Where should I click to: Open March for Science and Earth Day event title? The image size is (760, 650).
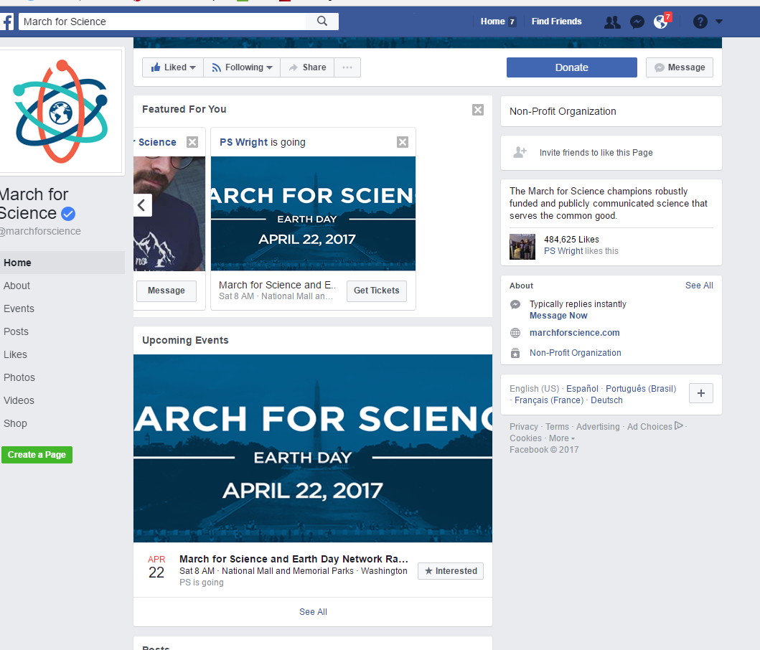[294, 560]
